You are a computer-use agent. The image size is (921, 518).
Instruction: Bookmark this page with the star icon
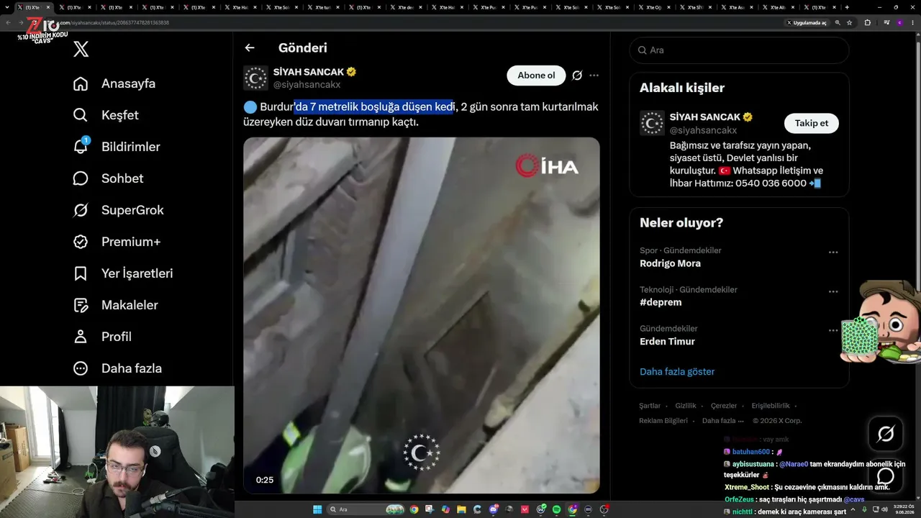850,22
